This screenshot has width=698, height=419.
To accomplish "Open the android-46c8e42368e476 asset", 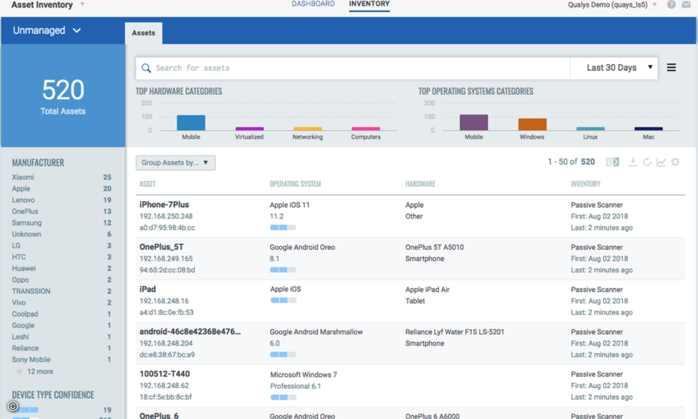I will click(x=190, y=332).
